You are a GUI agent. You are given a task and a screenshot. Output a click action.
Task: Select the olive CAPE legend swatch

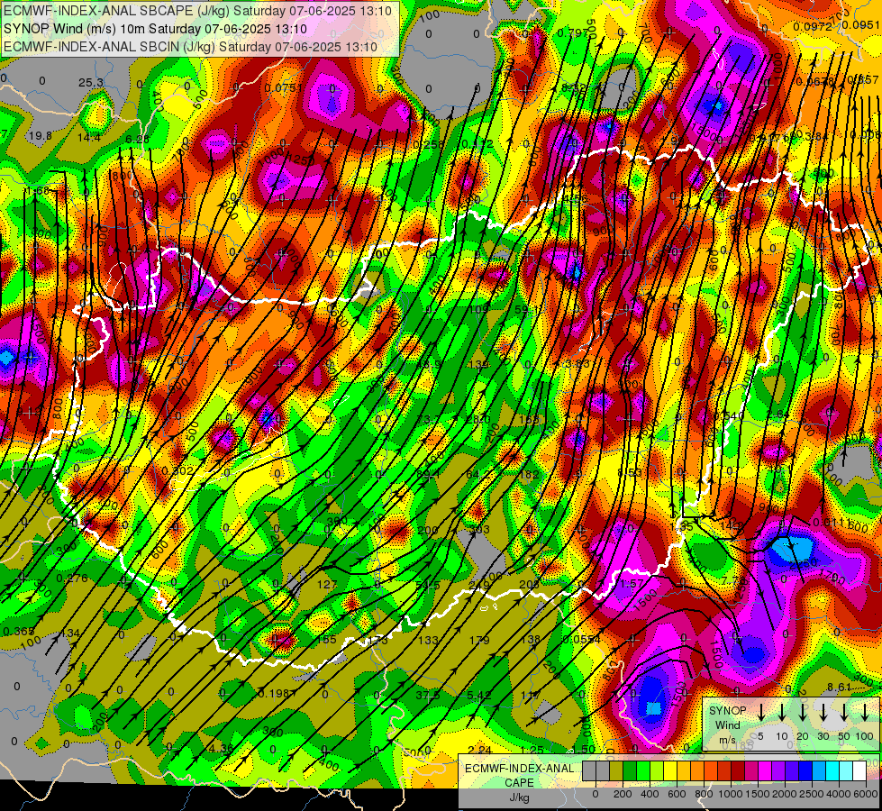(x=616, y=770)
